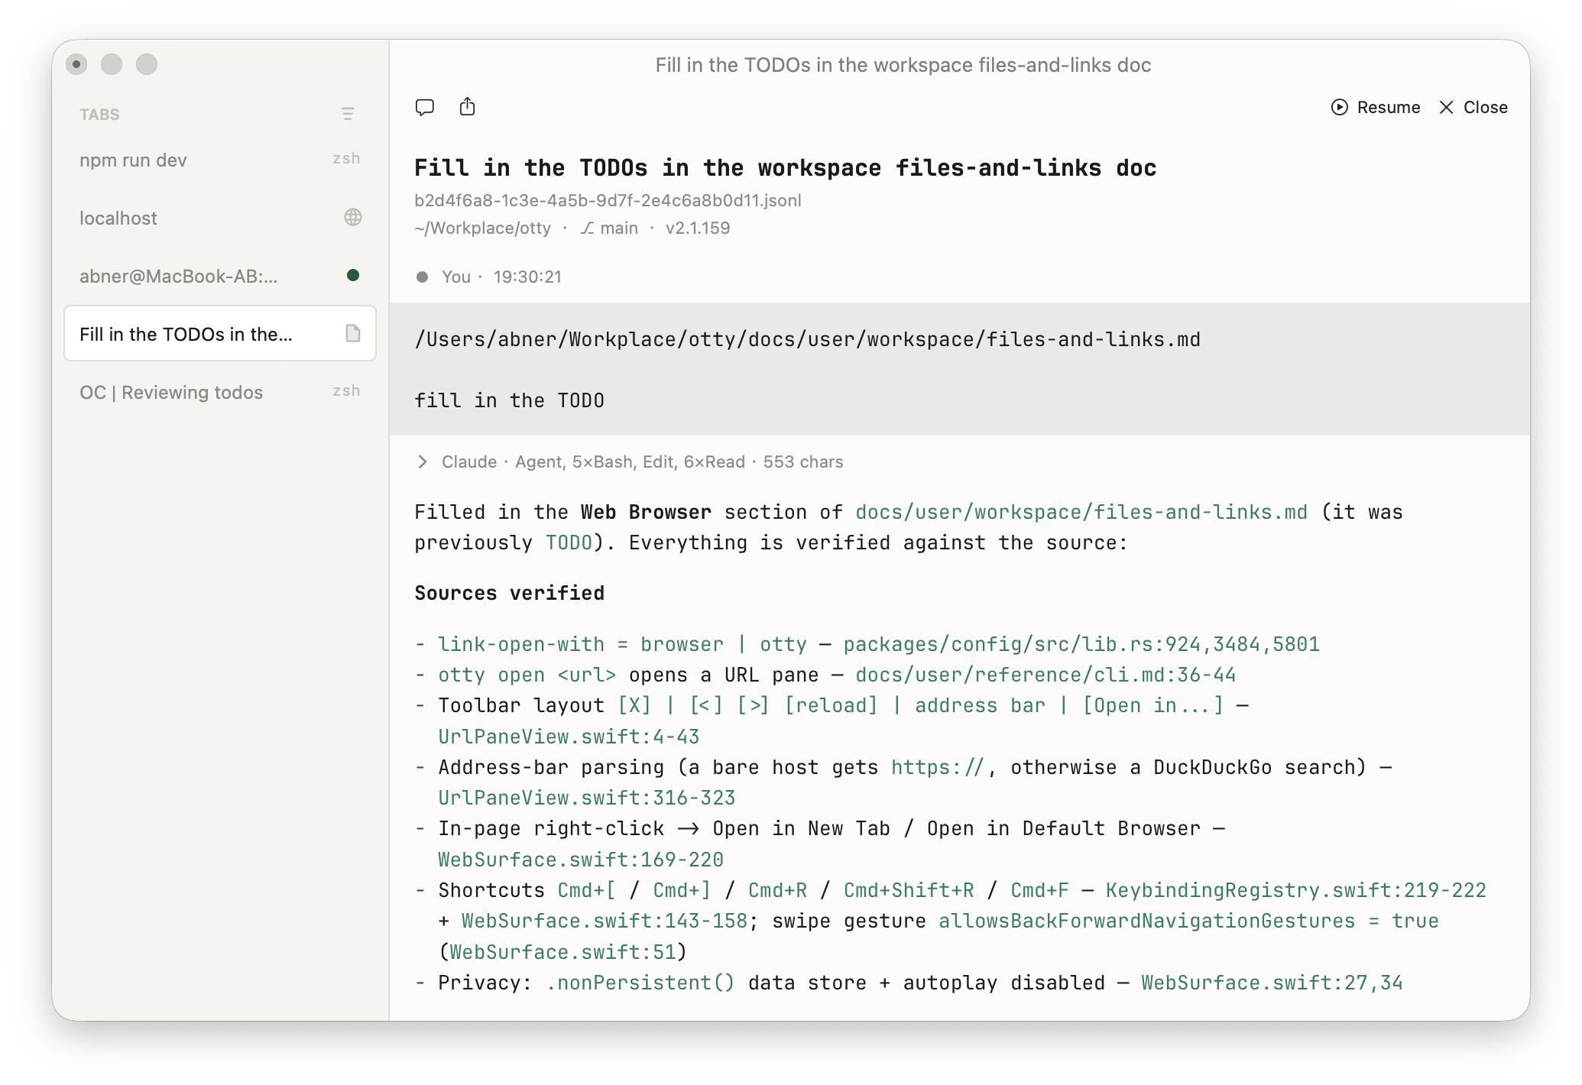This screenshot has height=1085, width=1582.
Task: Open the OC | Reviewing todos tab
Action: [x=220, y=392]
